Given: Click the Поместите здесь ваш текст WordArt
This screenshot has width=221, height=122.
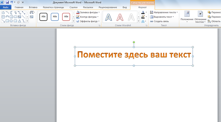Looking at the screenshot, I should [x=134, y=55].
